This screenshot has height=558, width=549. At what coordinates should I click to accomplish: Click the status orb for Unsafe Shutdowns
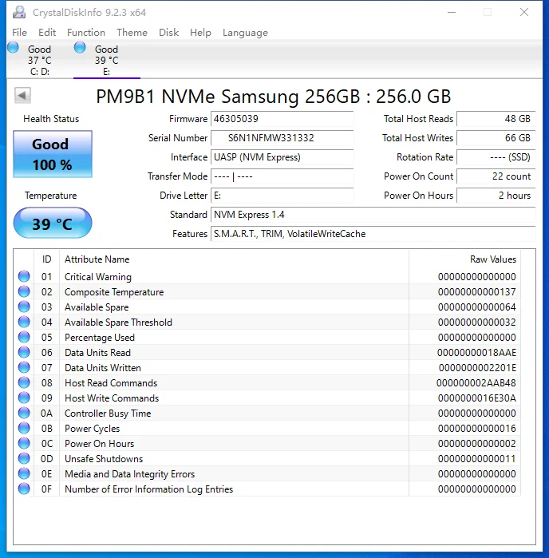(x=24, y=459)
